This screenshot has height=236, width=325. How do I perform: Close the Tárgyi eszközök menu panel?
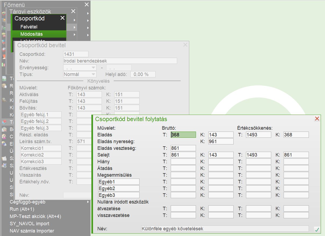[73, 11]
